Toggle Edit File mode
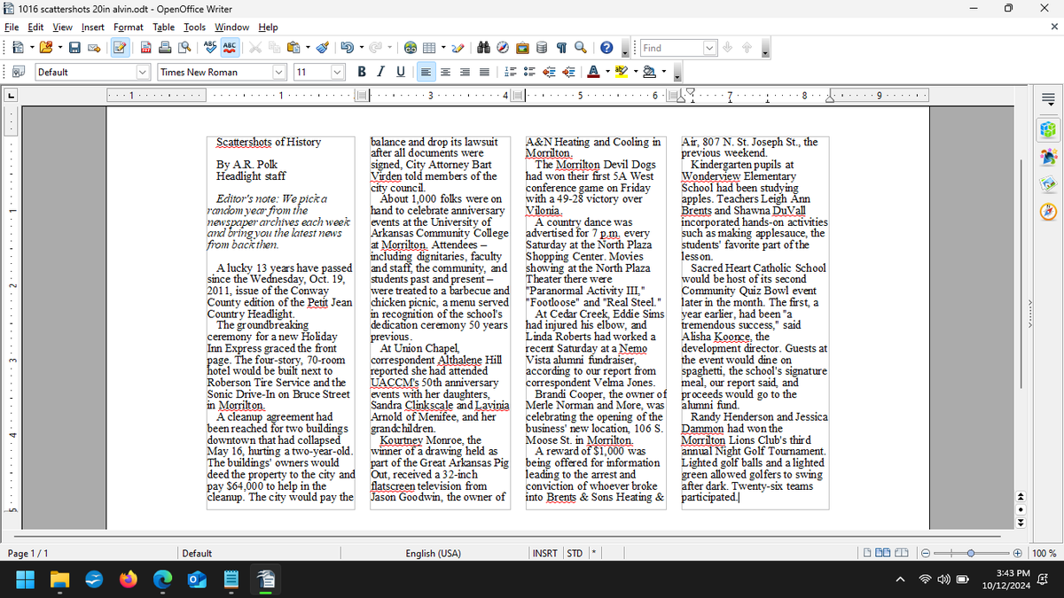1064x598 pixels. coord(121,48)
